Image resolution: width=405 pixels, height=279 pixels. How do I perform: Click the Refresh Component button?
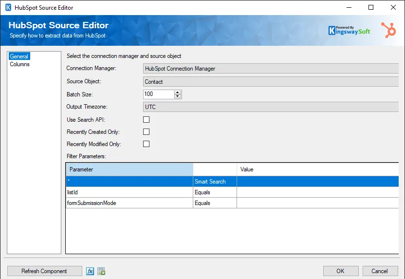44,271
